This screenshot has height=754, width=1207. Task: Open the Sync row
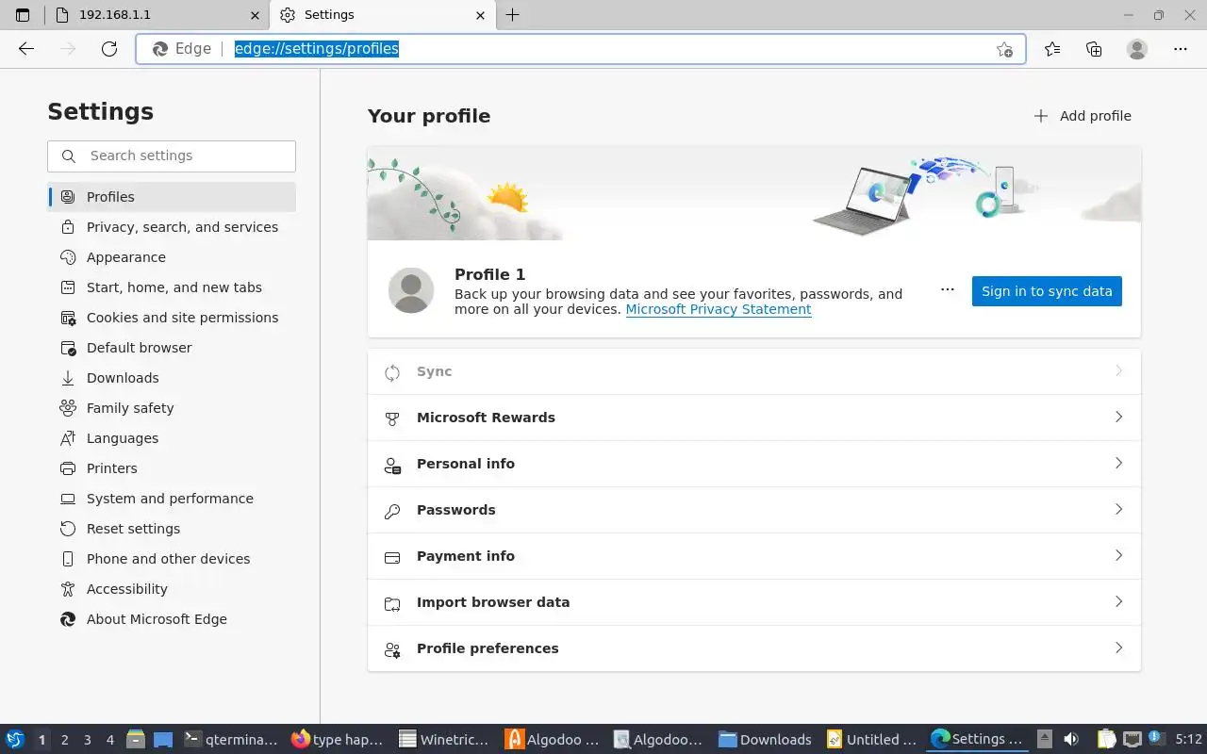(754, 371)
